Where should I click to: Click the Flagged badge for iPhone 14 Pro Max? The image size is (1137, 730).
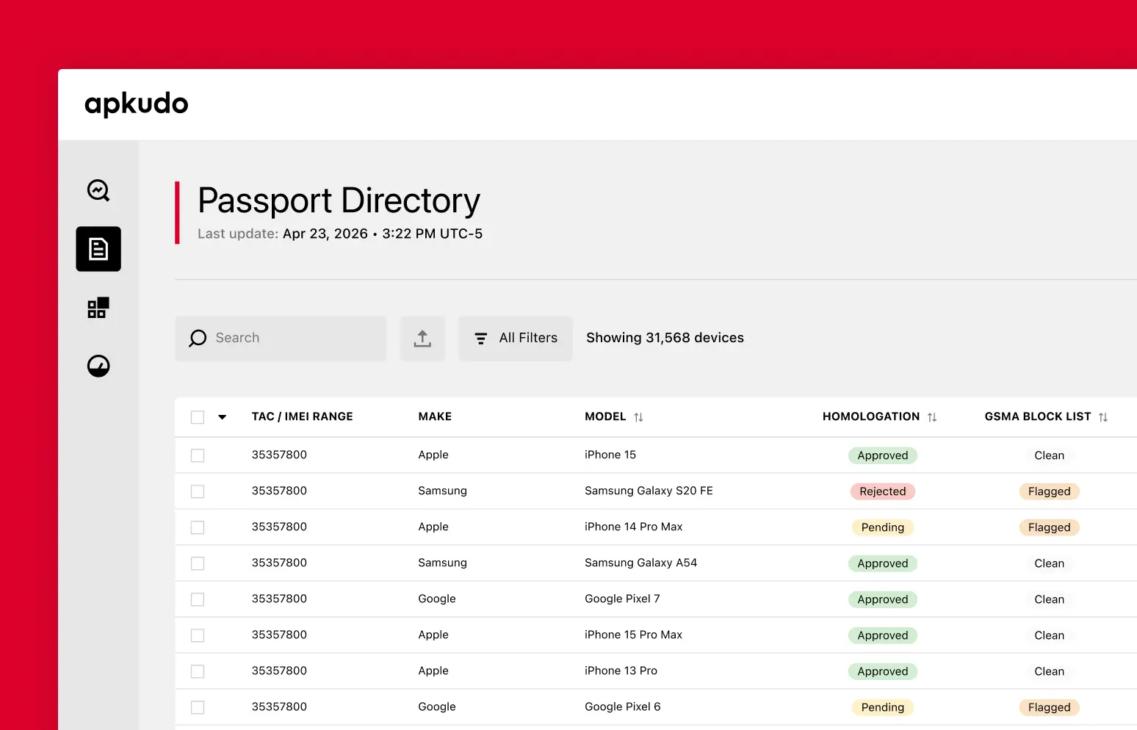click(x=1050, y=527)
